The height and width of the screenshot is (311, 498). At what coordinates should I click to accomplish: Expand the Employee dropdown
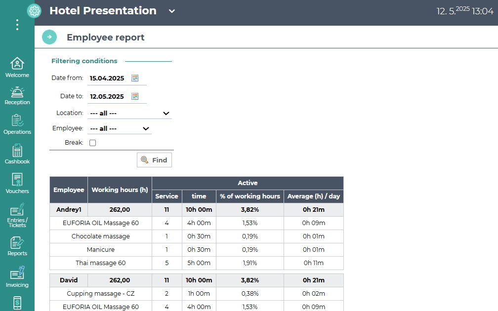120,129
